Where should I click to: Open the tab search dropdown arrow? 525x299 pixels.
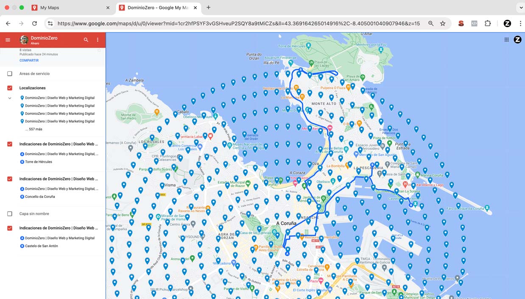(x=520, y=8)
